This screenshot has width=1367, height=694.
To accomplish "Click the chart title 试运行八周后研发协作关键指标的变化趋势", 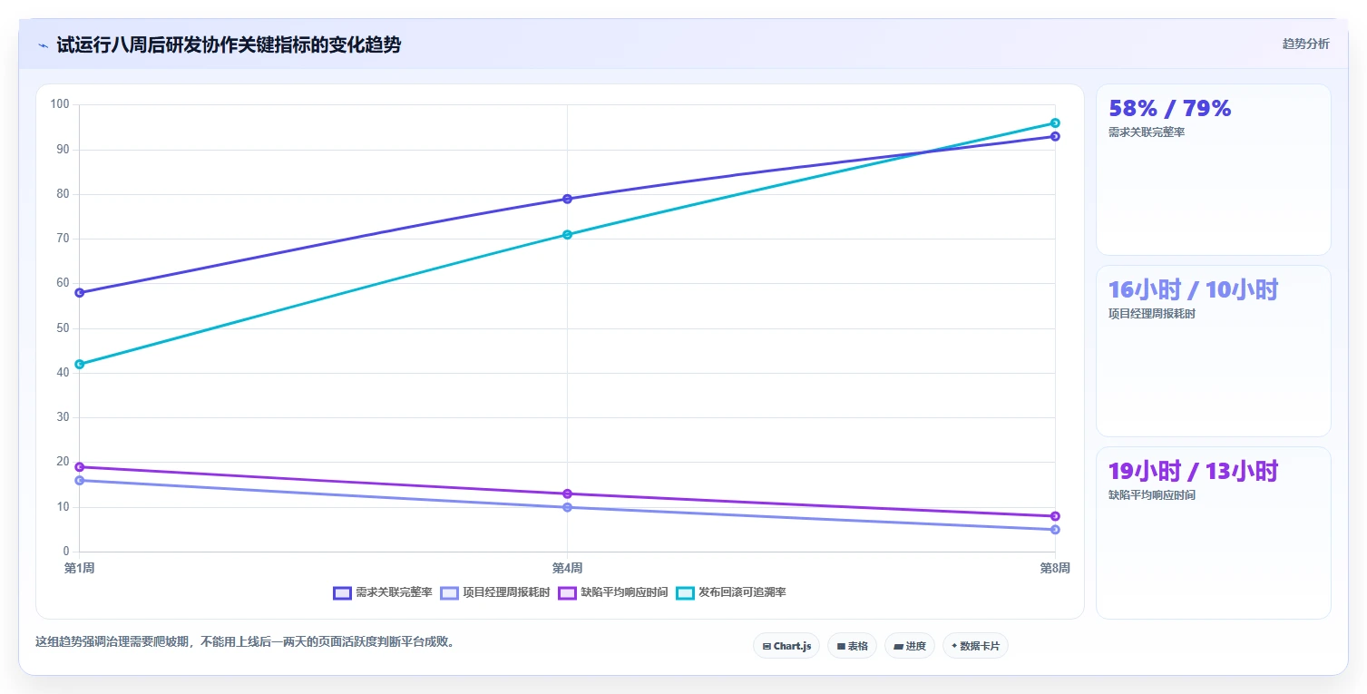I will point(229,45).
